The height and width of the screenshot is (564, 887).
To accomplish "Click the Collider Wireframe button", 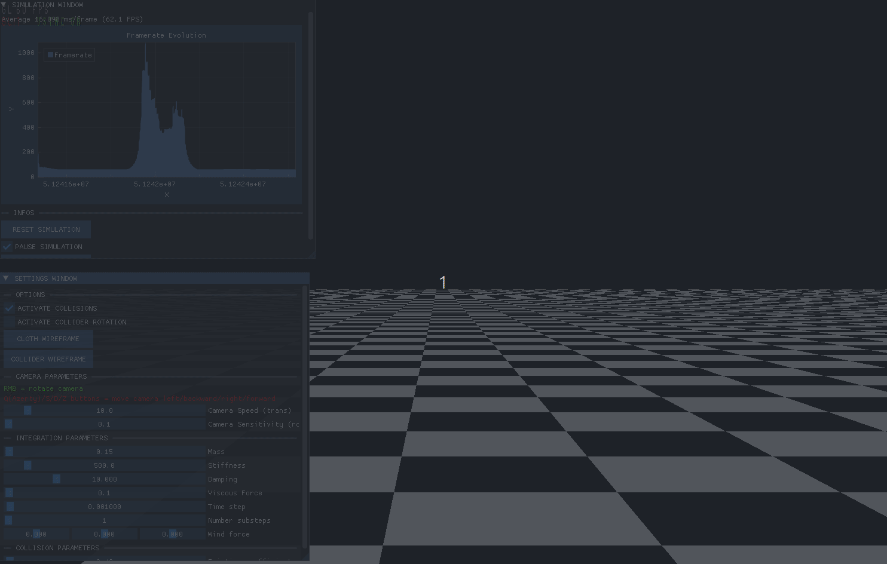I will click(48, 359).
